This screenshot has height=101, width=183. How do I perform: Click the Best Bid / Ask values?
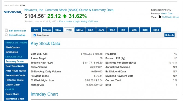pyautogui.click(x=91, y=54)
